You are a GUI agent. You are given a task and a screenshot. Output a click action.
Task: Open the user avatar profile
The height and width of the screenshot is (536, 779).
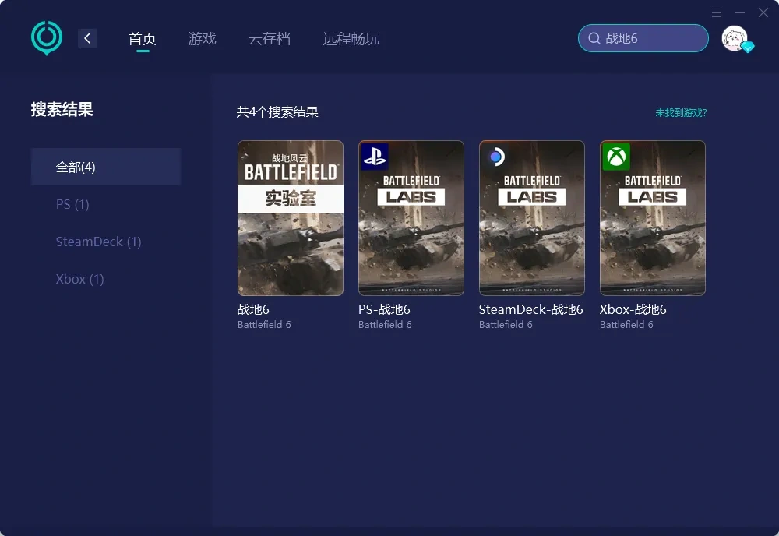tap(734, 37)
